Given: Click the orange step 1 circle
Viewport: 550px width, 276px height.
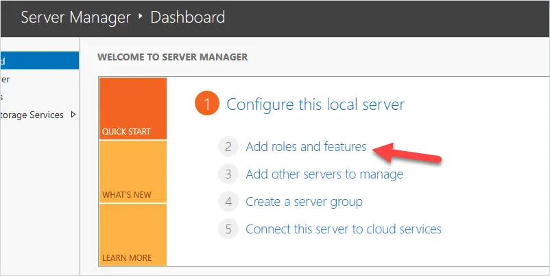Looking at the screenshot, I should point(207,104).
